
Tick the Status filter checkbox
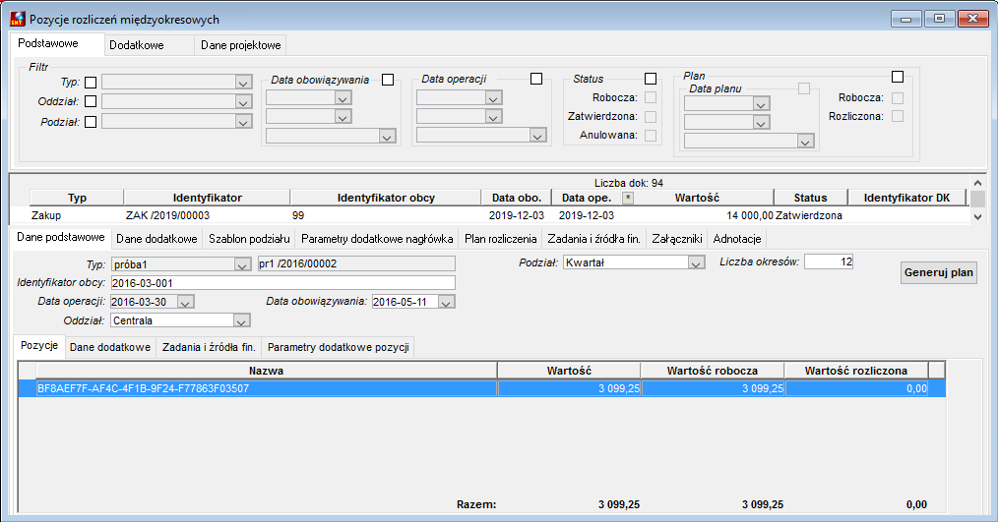(650, 79)
